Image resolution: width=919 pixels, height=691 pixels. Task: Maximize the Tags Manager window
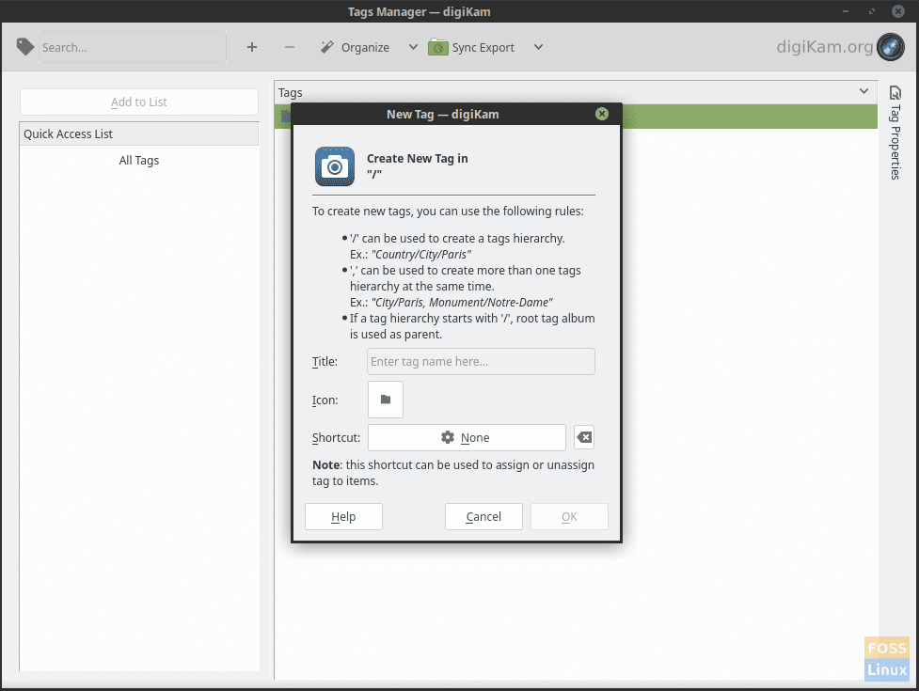coord(872,11)
